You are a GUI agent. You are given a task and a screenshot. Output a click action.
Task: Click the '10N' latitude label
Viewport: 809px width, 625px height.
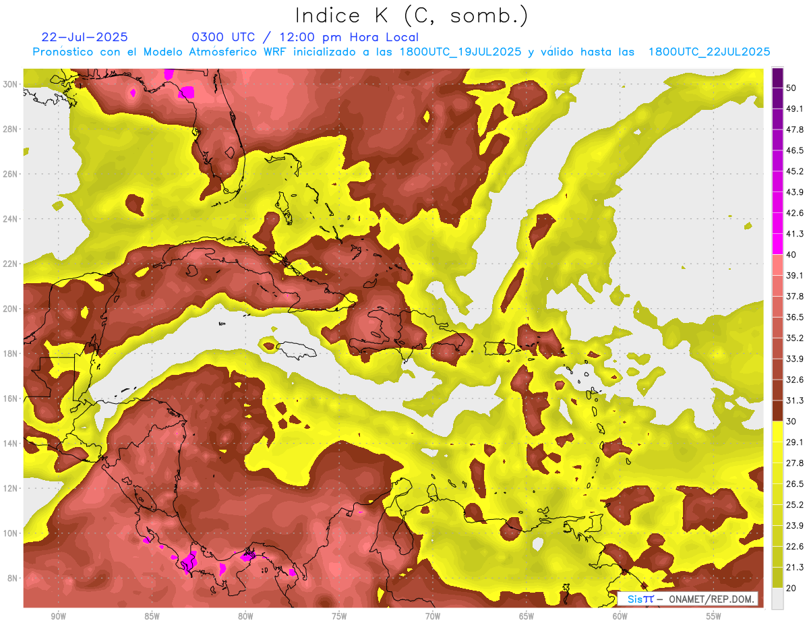click(11, 533)
